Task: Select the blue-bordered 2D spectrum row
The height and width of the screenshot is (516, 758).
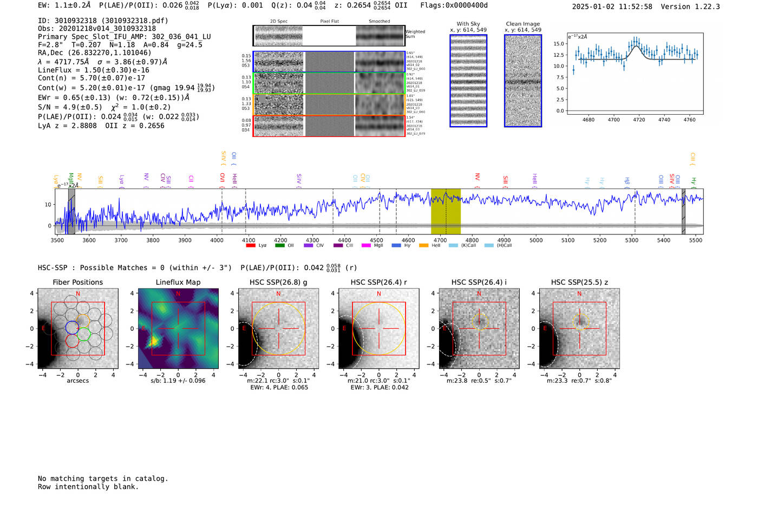Action: [329, 62]
